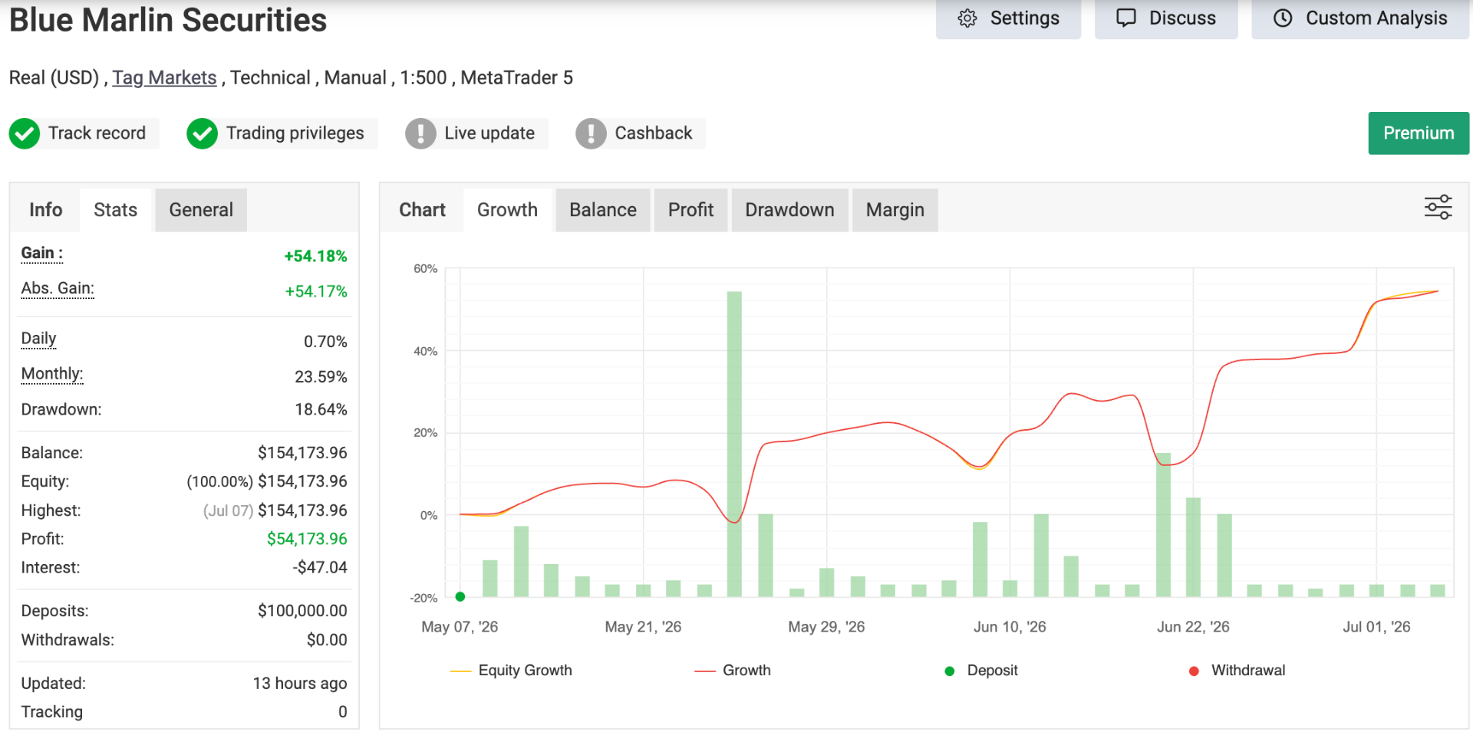The image size is (1473, 735).
Task: Select the Margin chart tab
Action: (x=895, y=210)
